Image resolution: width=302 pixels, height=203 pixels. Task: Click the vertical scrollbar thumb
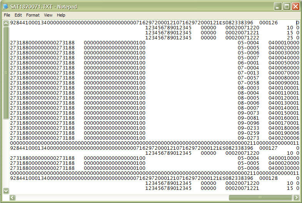tap(6, 73)
